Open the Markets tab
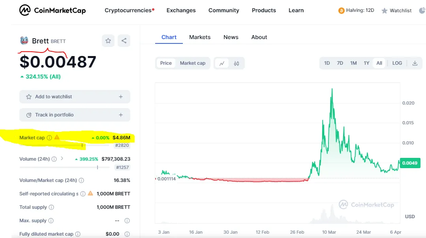Image resolution: width=426 pixels, height=238 pixels. [x=200, y=37]
